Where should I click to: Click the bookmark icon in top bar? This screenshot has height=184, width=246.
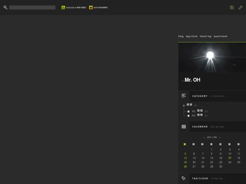232,7
